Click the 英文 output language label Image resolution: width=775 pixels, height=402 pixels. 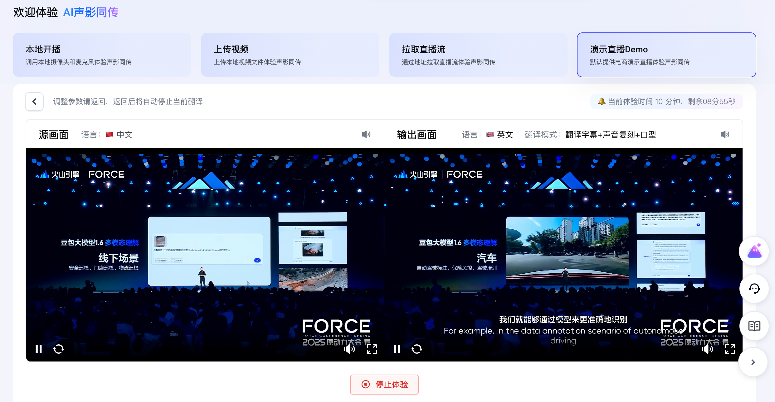[505, 135]
